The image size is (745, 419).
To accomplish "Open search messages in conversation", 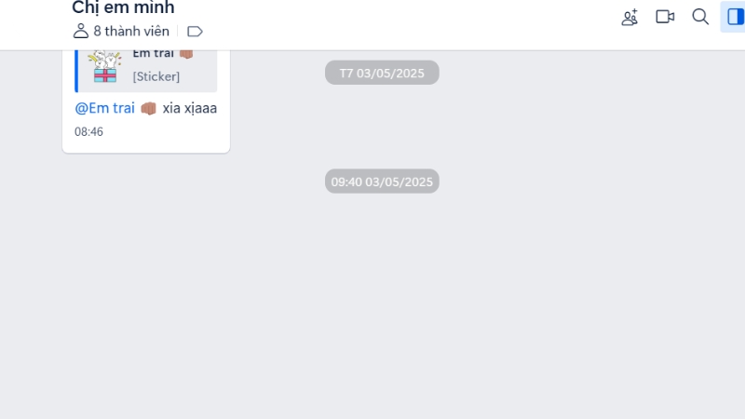I will click(700, 17).
